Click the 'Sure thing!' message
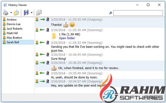The image size is (166, 103). pos(58,59)
